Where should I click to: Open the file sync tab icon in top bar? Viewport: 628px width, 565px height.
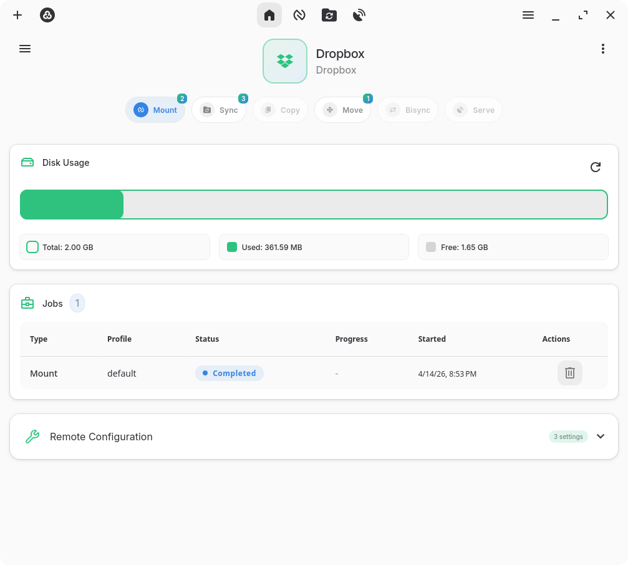(329, 15)
